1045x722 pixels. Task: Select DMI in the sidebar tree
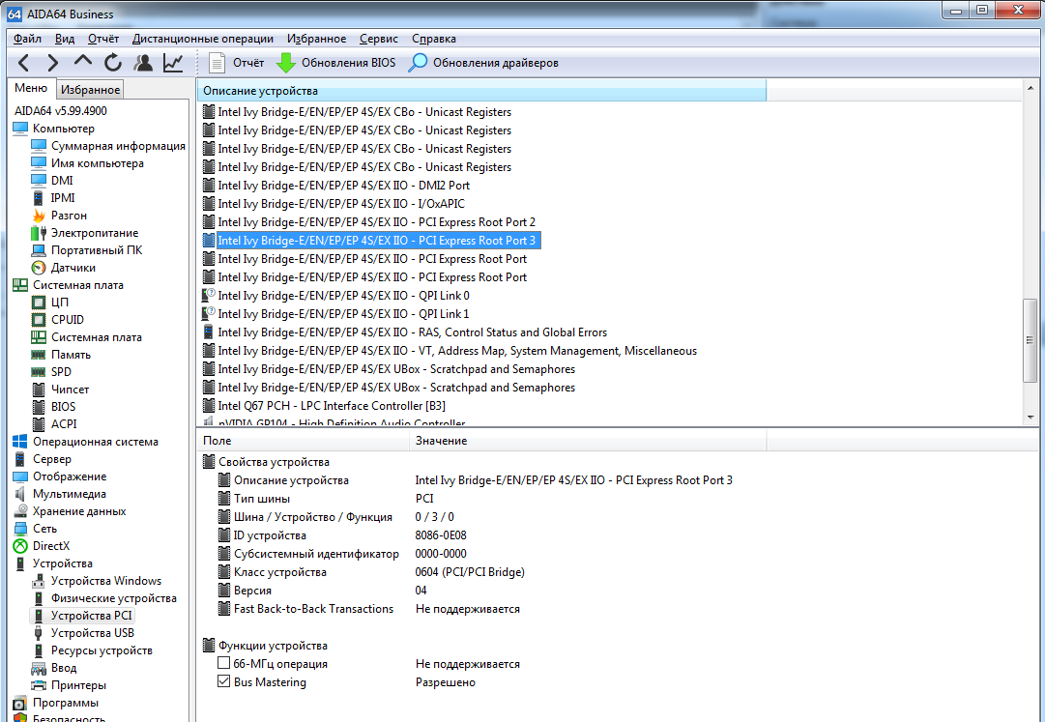tap(62, 181)
